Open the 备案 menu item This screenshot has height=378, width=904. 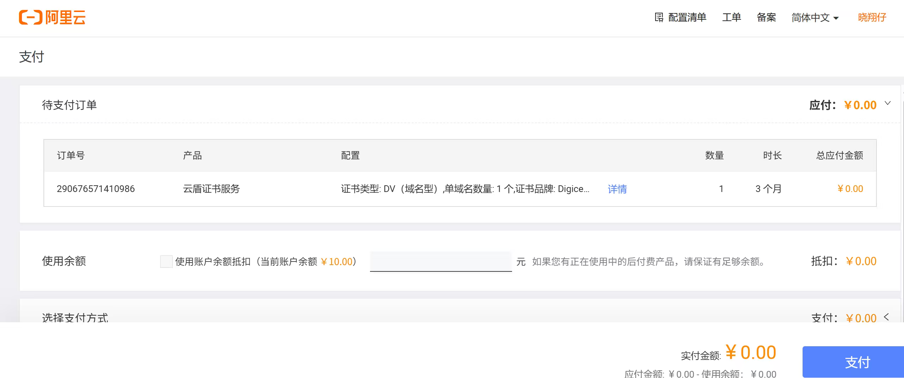click(x=766, y=17)
